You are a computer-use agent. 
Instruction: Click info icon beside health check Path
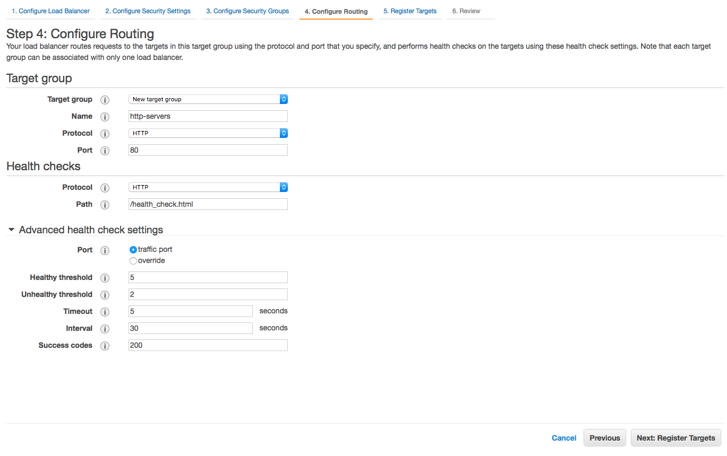click(x=105, y=205)
